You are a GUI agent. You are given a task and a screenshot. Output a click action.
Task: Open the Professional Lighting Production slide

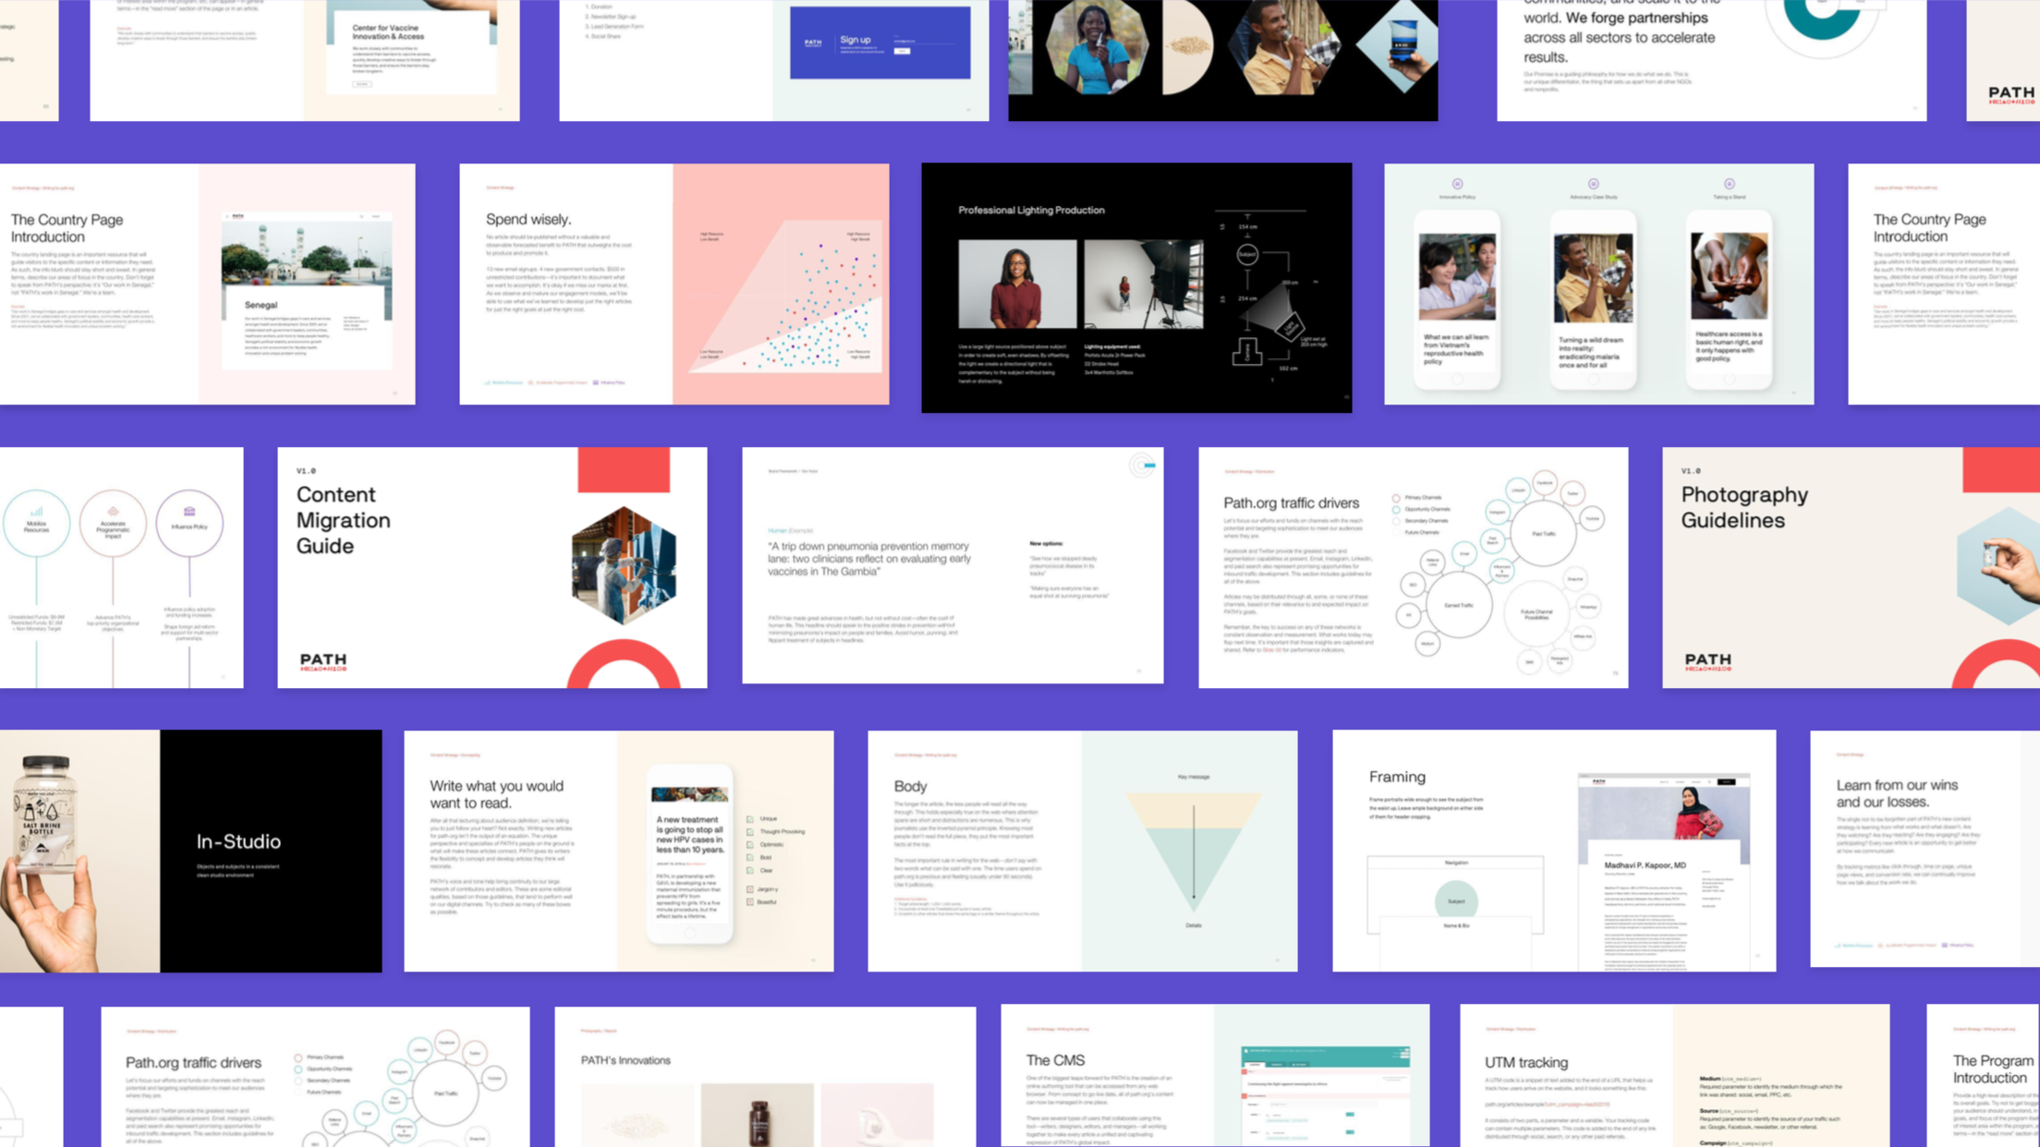pos(1136,287)
